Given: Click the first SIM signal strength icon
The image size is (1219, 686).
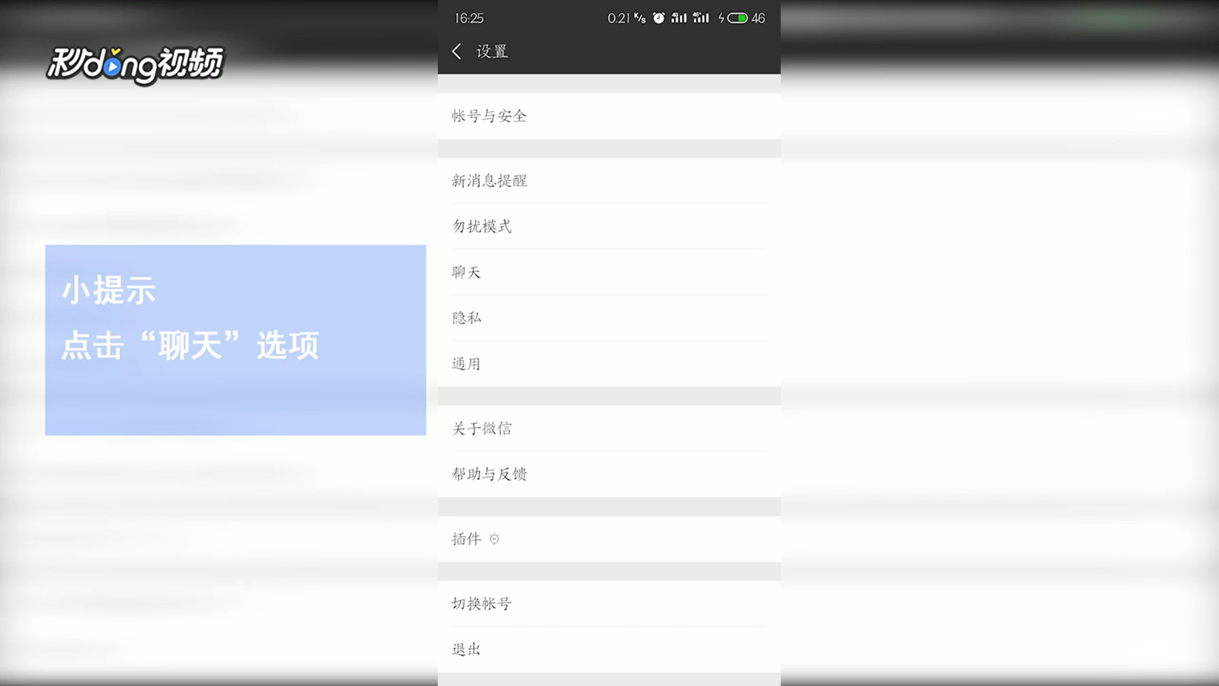Looking at the screenshot, I should pos(679,18).
